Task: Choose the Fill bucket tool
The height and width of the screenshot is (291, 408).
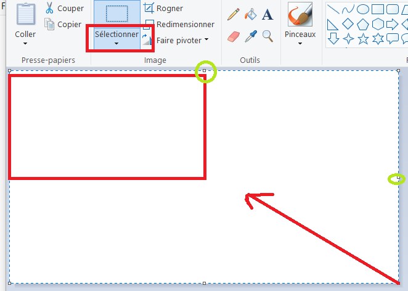Action: [x=250, y=14]
